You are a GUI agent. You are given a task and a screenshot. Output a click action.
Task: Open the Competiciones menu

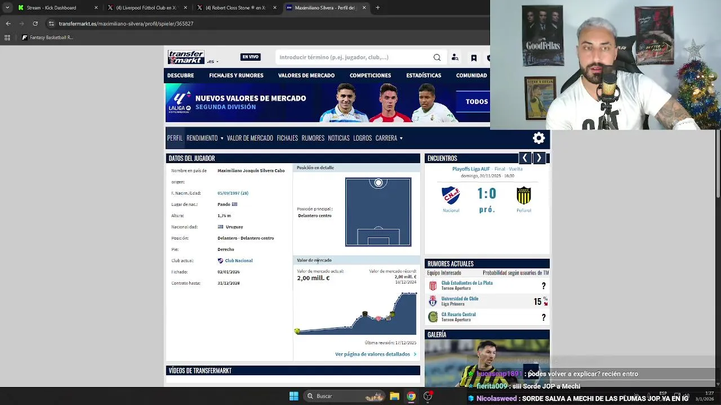[370, 75]
